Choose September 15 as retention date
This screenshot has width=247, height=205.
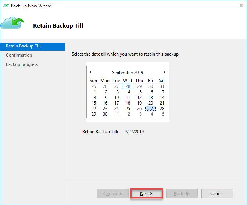(94, 103)
